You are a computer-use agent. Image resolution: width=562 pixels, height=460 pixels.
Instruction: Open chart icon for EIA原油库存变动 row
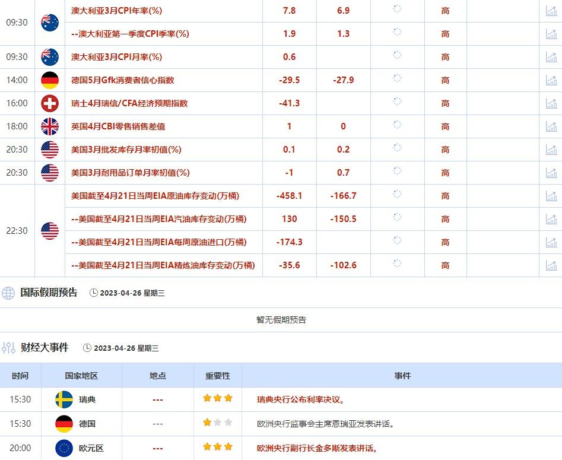(551, 196)
